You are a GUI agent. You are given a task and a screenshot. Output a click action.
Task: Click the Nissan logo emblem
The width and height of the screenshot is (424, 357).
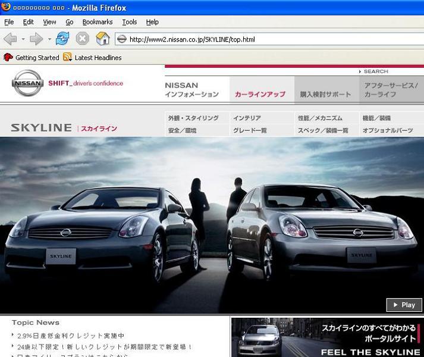click(x=27, y=83)
